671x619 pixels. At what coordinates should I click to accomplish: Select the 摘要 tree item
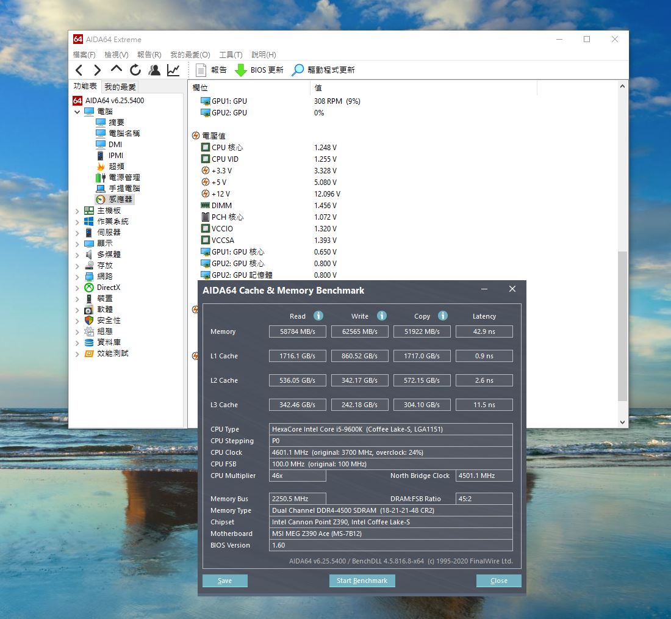pos(110,123)
